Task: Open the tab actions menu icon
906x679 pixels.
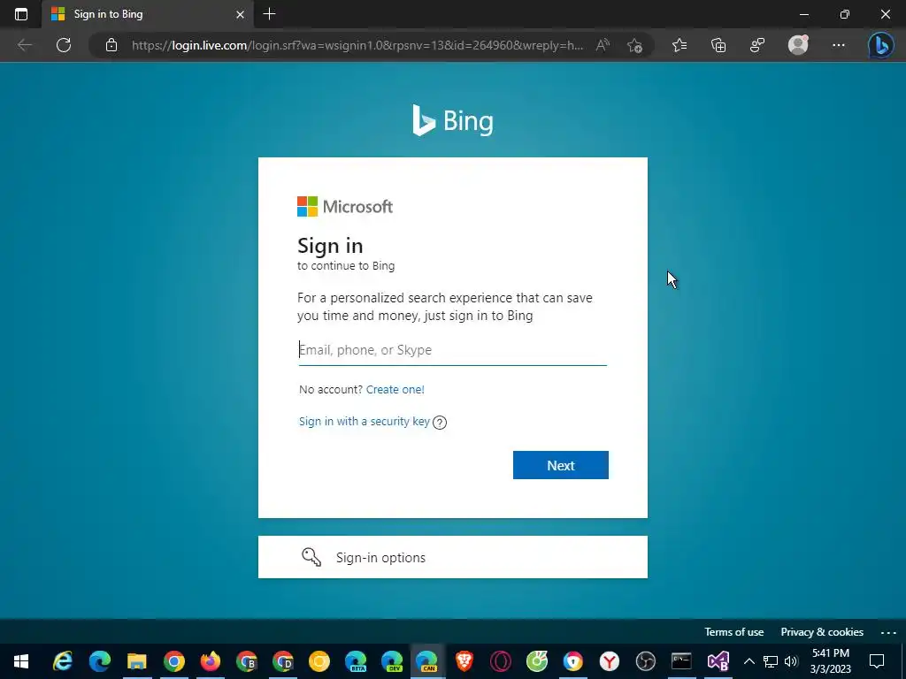Action: (x=21, y=14)
